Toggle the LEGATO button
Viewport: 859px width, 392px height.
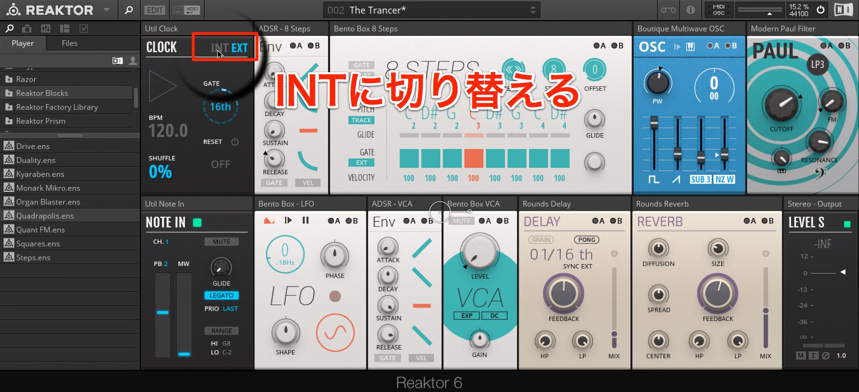(221, 295)
